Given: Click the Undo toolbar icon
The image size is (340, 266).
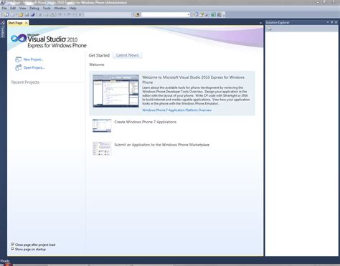Looking at the screenshot, I should click(x=60, y=15).
